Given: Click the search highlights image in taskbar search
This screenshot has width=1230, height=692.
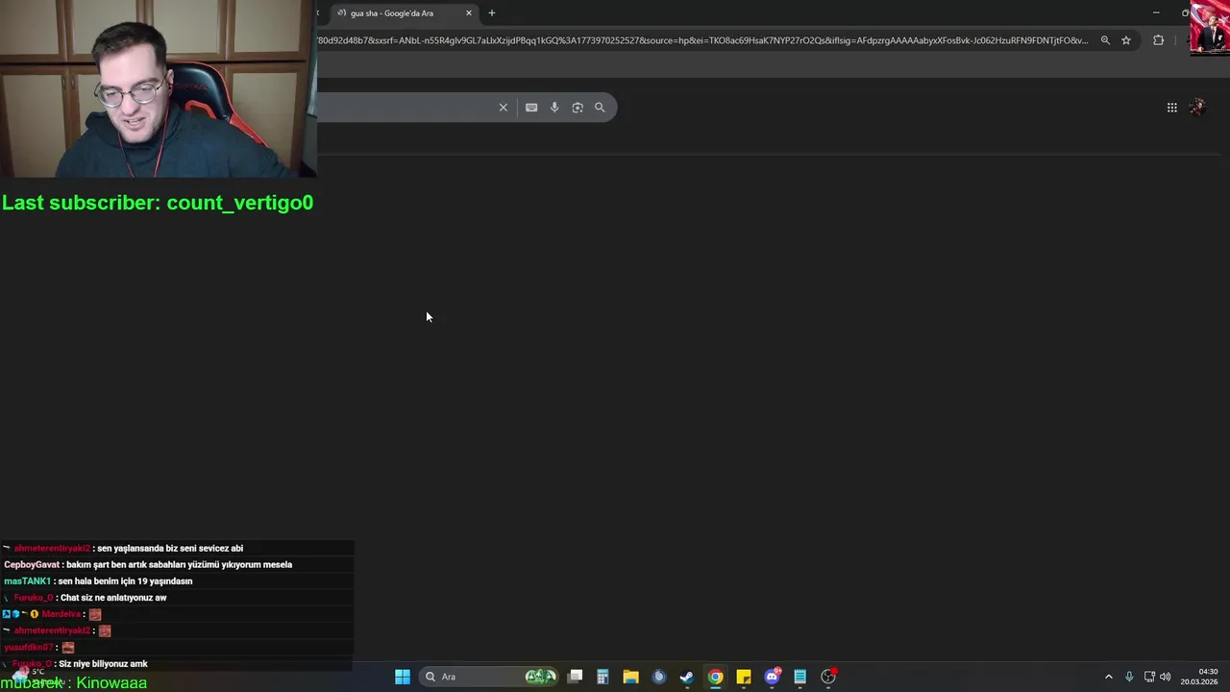Looking at the screenshot, I should (x=541, y=677).
